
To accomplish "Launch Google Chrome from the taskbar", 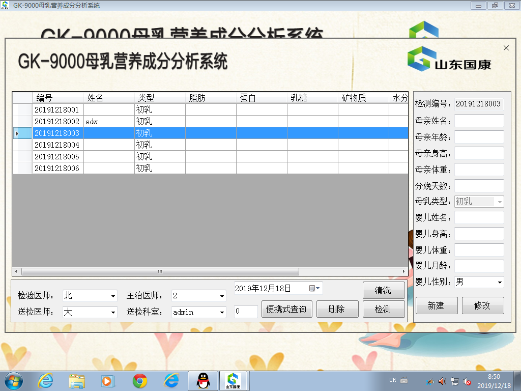I will click(140, 381).
